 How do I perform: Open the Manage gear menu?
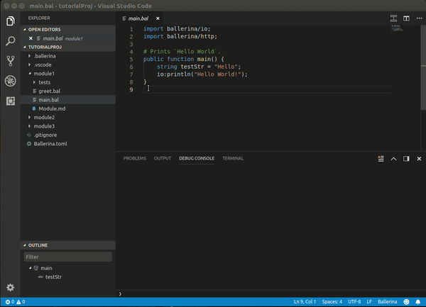pyautogui.click(x=11, y=287)
